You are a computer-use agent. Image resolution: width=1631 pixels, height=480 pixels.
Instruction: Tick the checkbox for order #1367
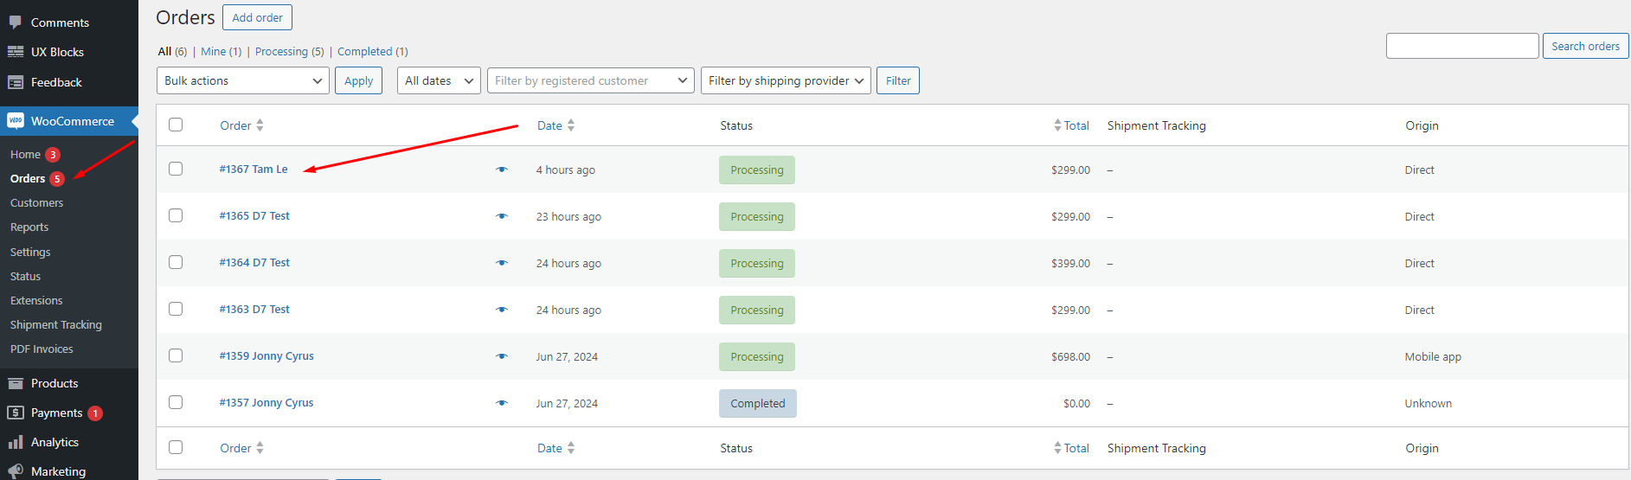click(176, 169)
